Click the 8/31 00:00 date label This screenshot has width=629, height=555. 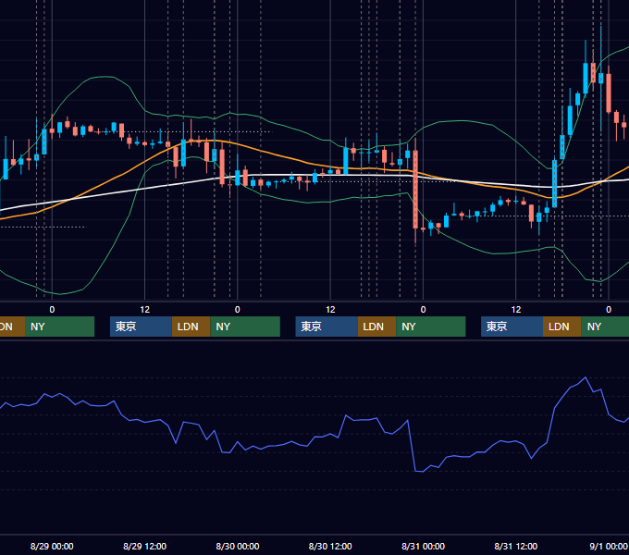(423, 546)
